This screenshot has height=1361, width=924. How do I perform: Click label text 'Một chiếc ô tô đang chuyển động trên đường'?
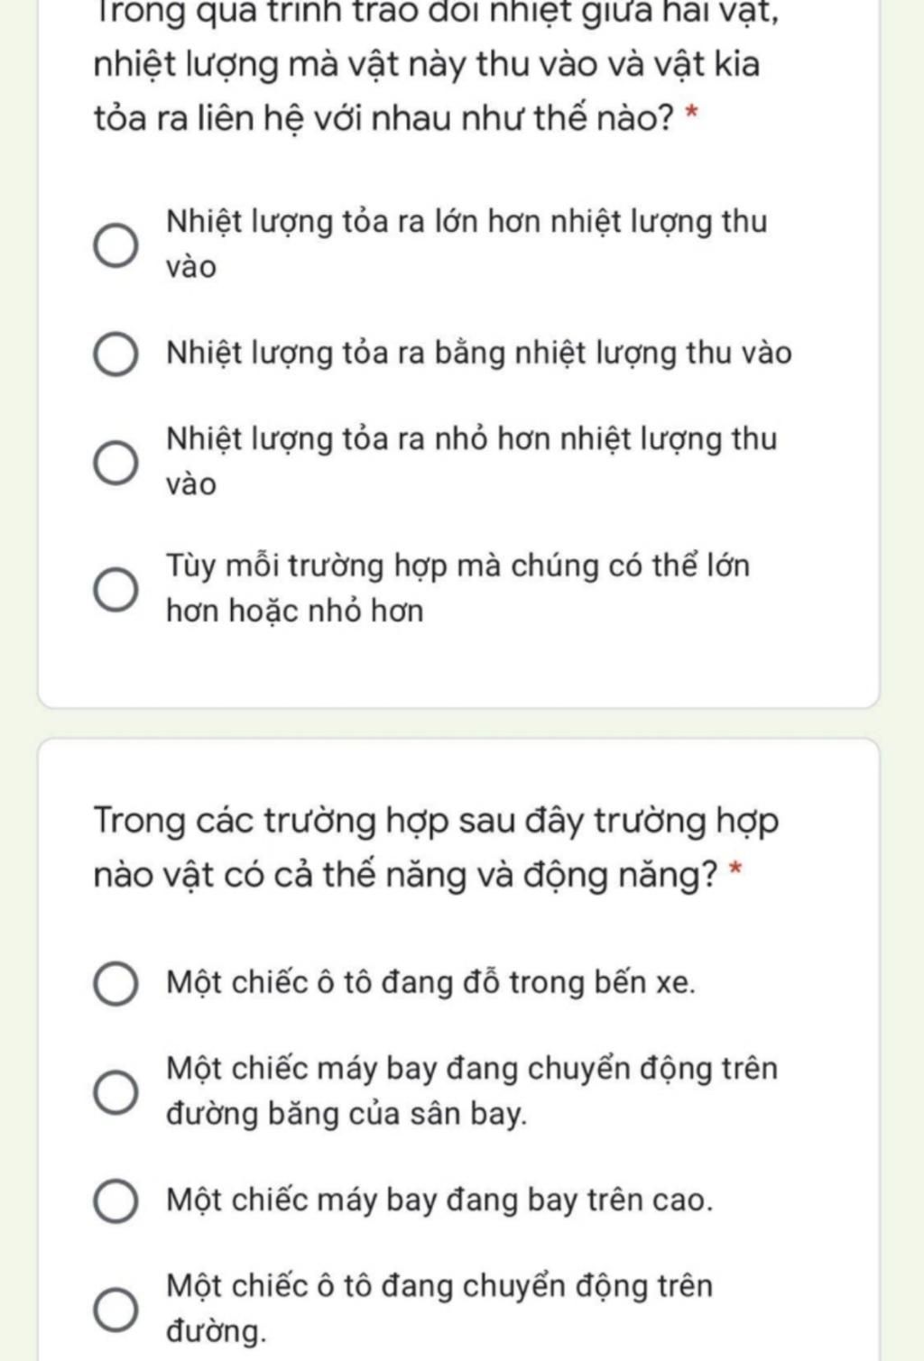coord(439,1308)
